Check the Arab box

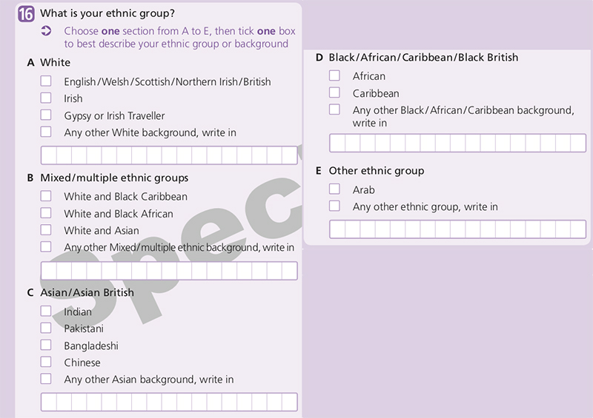(334, 189)
